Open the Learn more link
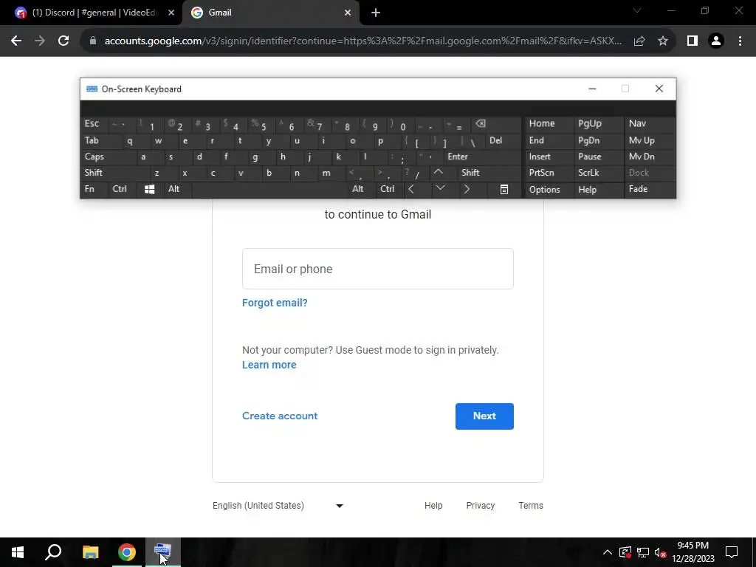Image resolution: width=756 pixels, height=567 pixels. click(269, 365)
